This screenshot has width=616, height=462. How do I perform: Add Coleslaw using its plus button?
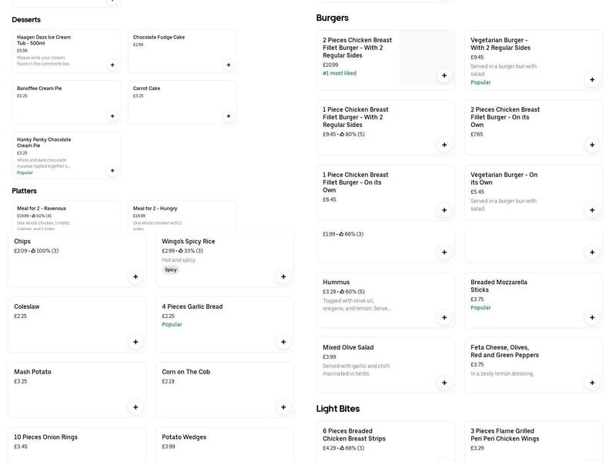[x=136, y=342]
